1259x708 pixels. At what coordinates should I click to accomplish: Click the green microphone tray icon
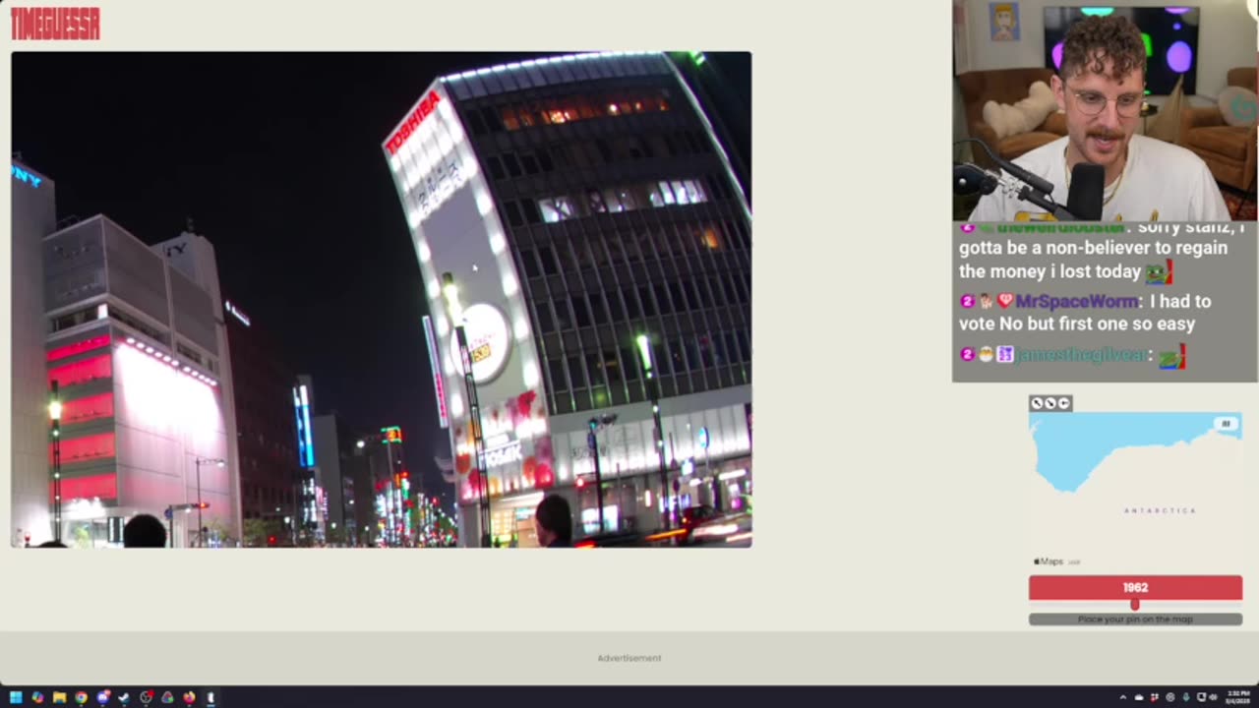(1186, 697)
